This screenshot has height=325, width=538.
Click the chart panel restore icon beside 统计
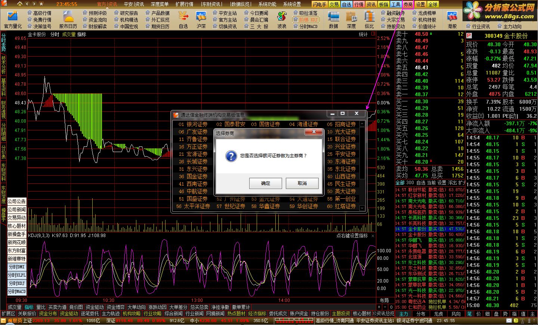[x=373, y=34]
